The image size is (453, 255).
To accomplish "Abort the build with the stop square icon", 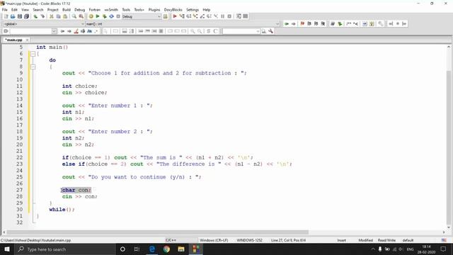I will [x=118, y=16].
